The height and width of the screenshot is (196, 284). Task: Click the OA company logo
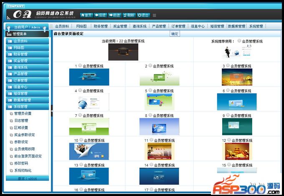point(22,14)
